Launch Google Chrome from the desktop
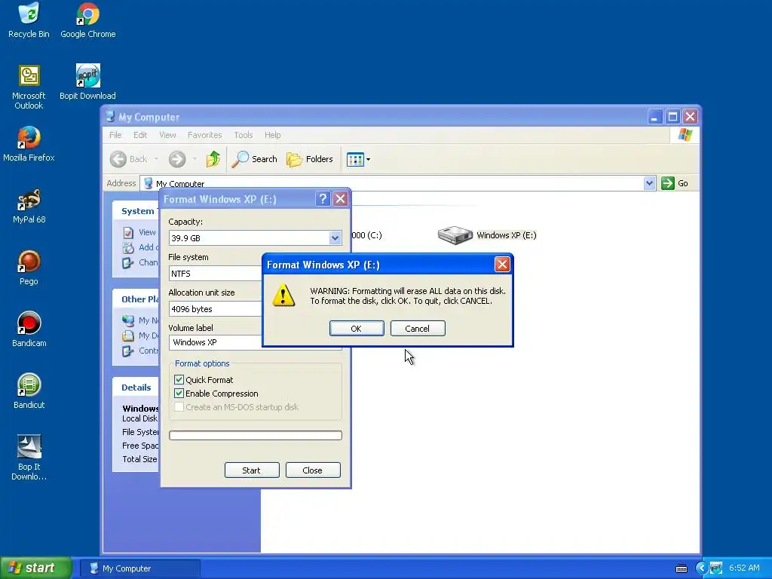Screen dimensions: 772x579 pyautogui.click(x=87, y=20)
